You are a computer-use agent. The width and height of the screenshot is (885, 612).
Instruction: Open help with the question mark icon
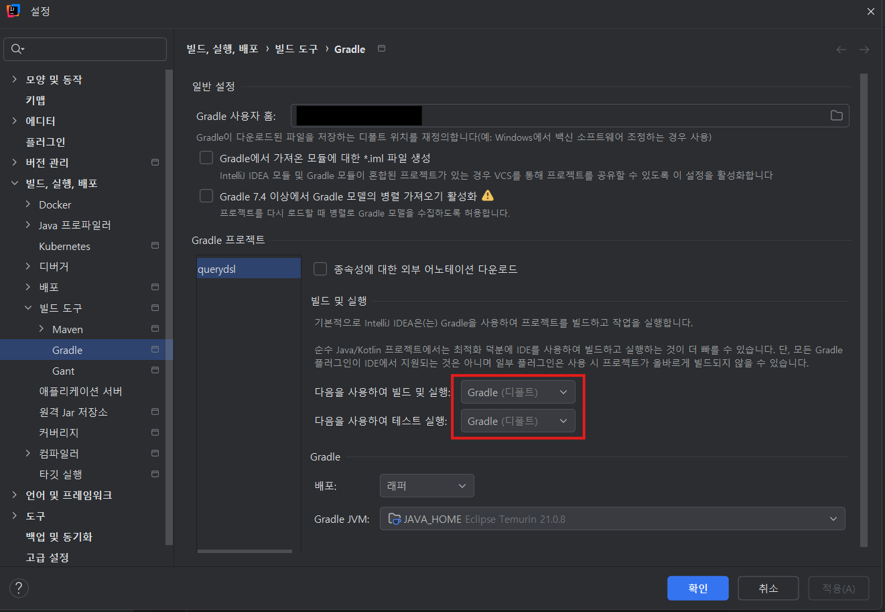pyautogui.click(x=19, y=589)
